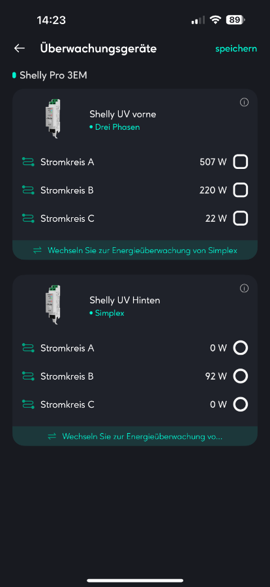This screenshot has height=587, width=270.
Task: Tap Stromkreis A circuit icon under Shelly UV vorne
Action: pos(28,162)
